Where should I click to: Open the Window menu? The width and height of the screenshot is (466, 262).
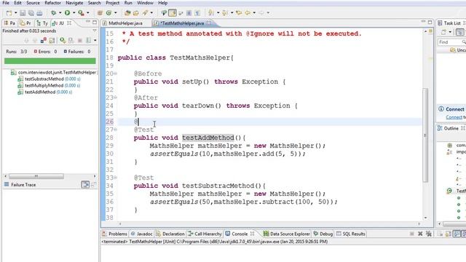tap(145, 3)
